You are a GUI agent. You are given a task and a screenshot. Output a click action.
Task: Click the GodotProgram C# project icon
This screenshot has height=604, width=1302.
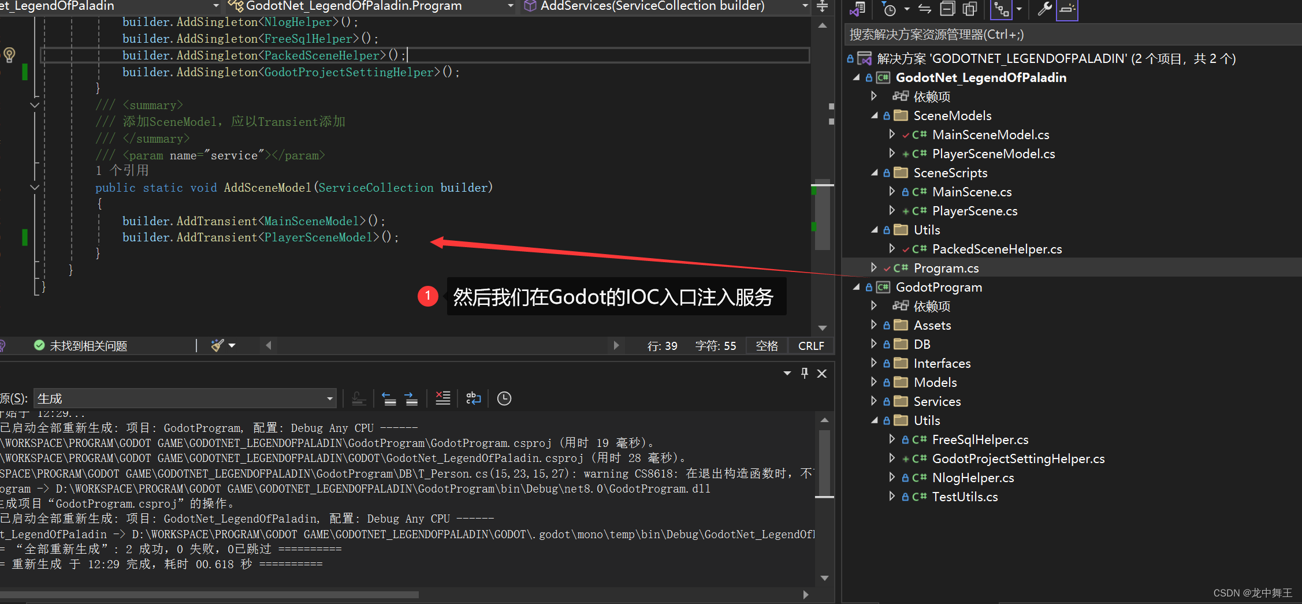tap(883, 287)
